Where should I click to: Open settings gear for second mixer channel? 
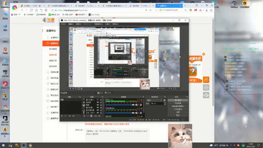(141, 113)
